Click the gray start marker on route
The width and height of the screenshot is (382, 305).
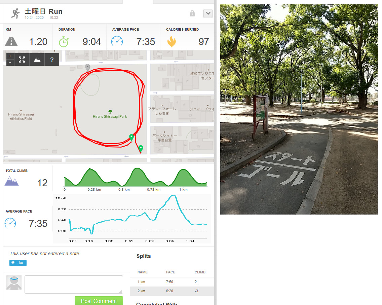[87, 67]
